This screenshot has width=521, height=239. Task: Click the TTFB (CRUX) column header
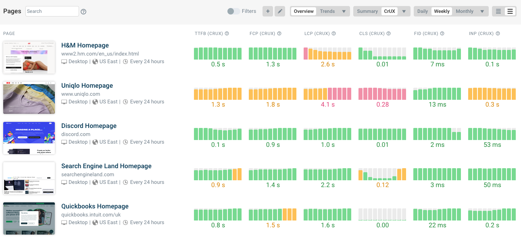(209, 34)
